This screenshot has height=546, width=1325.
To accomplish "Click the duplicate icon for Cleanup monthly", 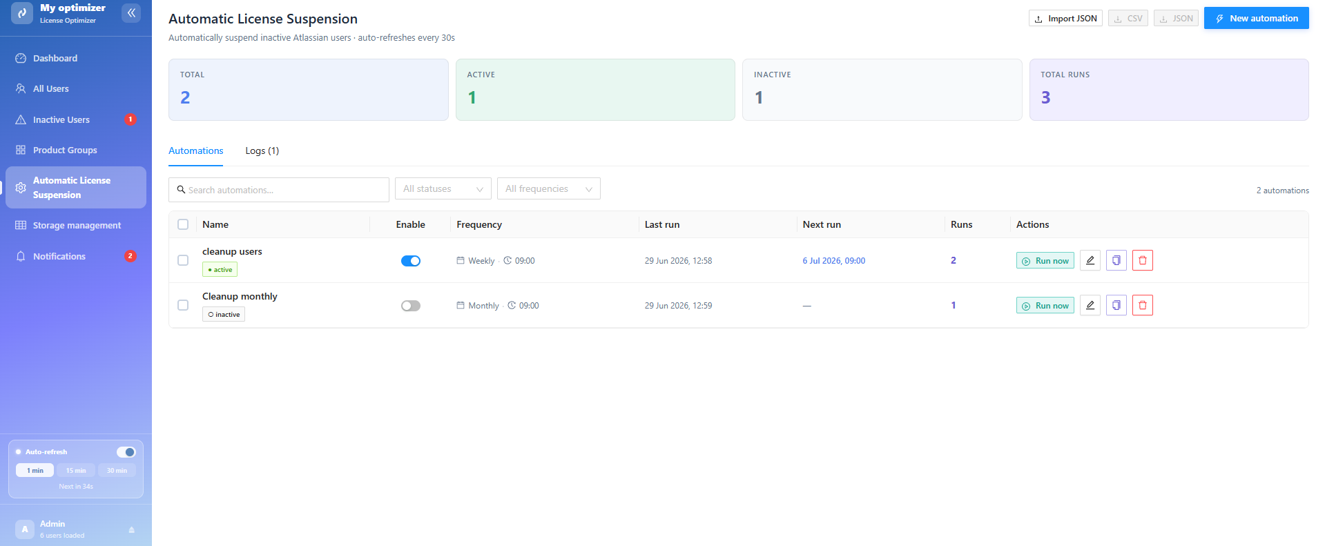I will click(x=1116, y=305).
